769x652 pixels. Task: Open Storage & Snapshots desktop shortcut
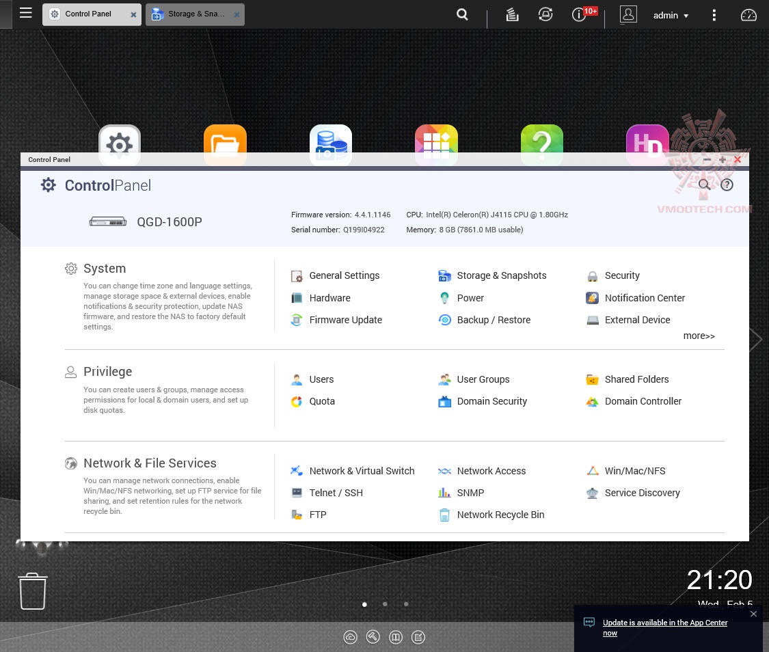[x=331, y=145]
